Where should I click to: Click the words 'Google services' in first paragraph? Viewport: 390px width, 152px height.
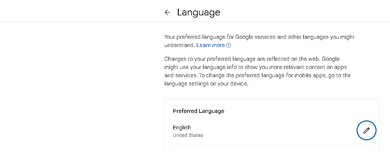click(255, 37)
